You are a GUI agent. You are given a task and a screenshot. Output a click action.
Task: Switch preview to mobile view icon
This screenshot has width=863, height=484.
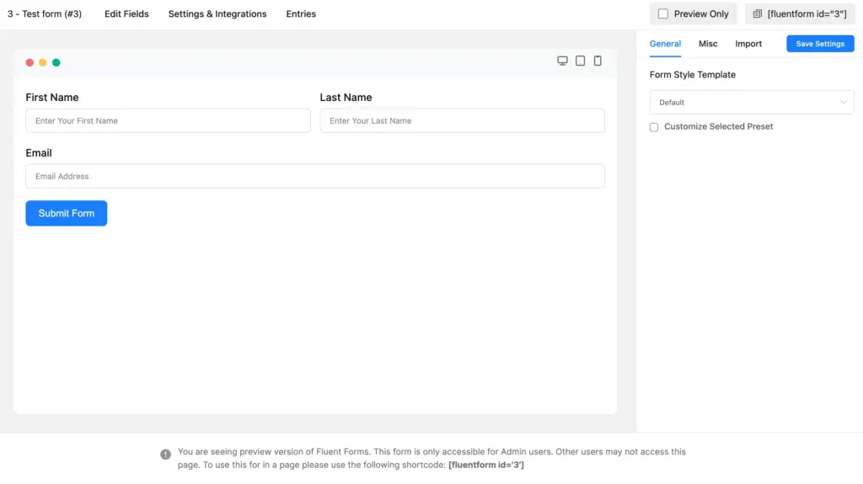[x=598, y=61]
